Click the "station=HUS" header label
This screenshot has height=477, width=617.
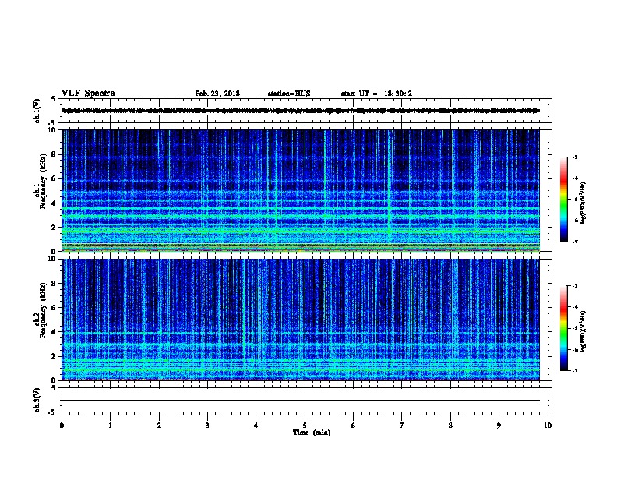pyautogui.click(x=289, y=94)
